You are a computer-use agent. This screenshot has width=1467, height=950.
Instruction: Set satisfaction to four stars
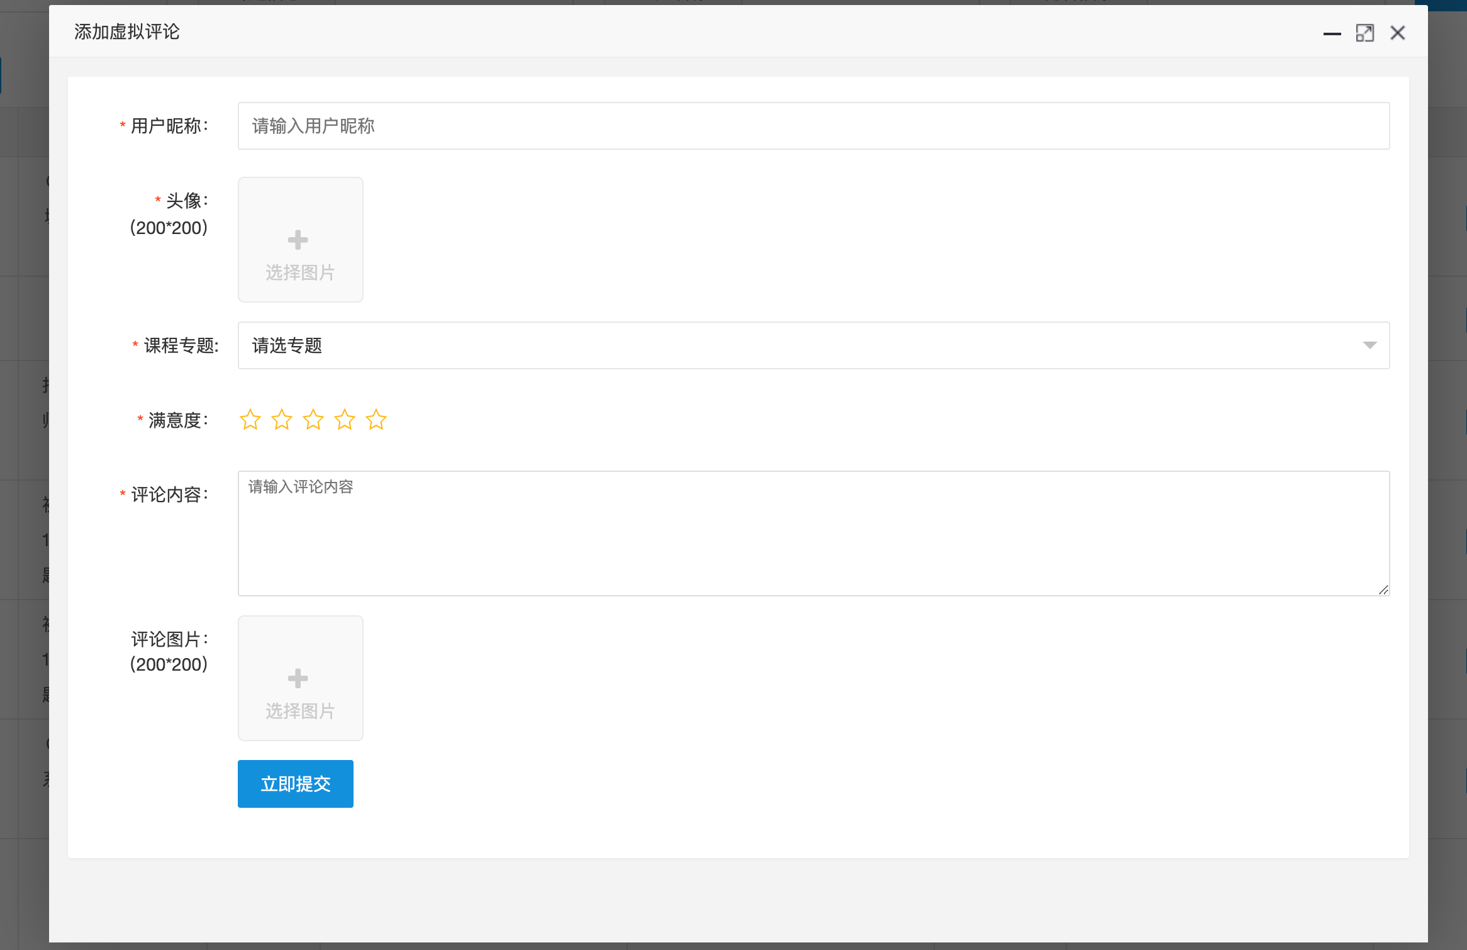pyautogui.click(x=345, y=420)
